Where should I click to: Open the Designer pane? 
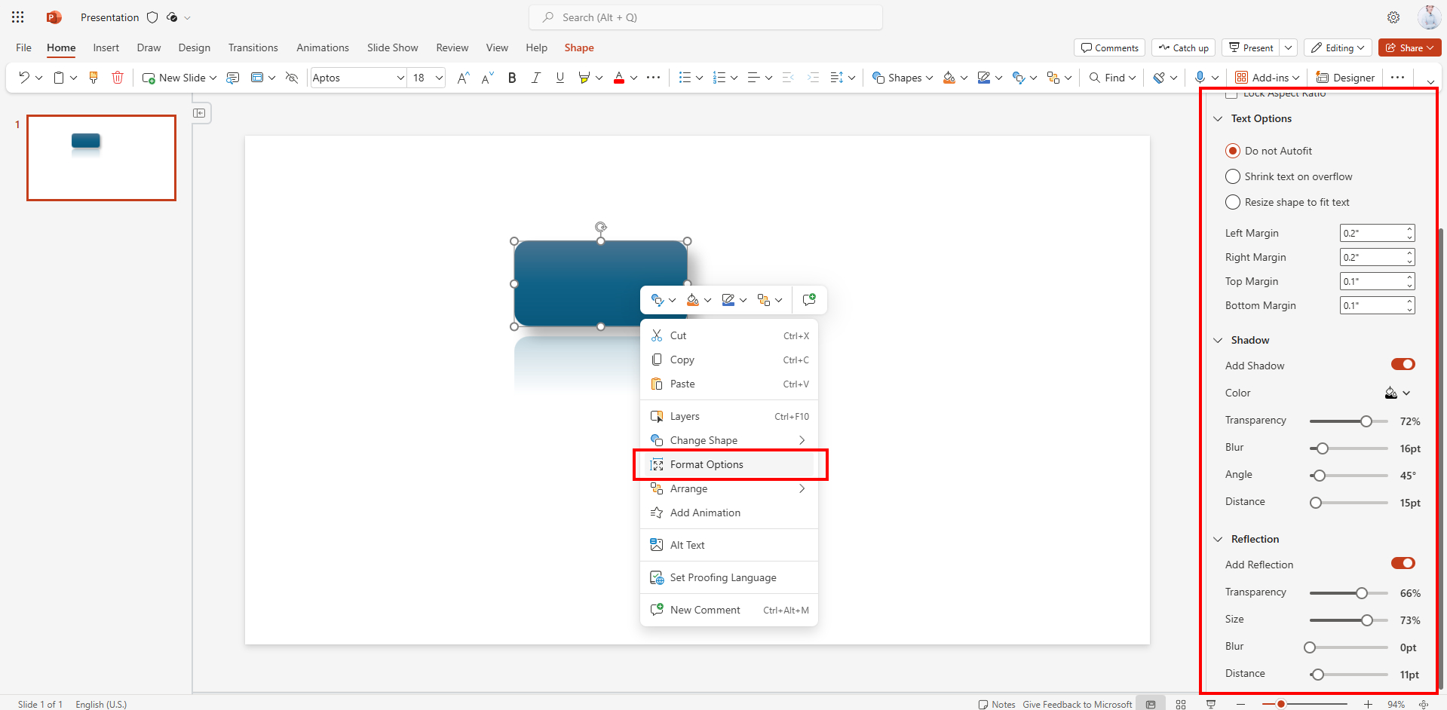click(1345, 78)
